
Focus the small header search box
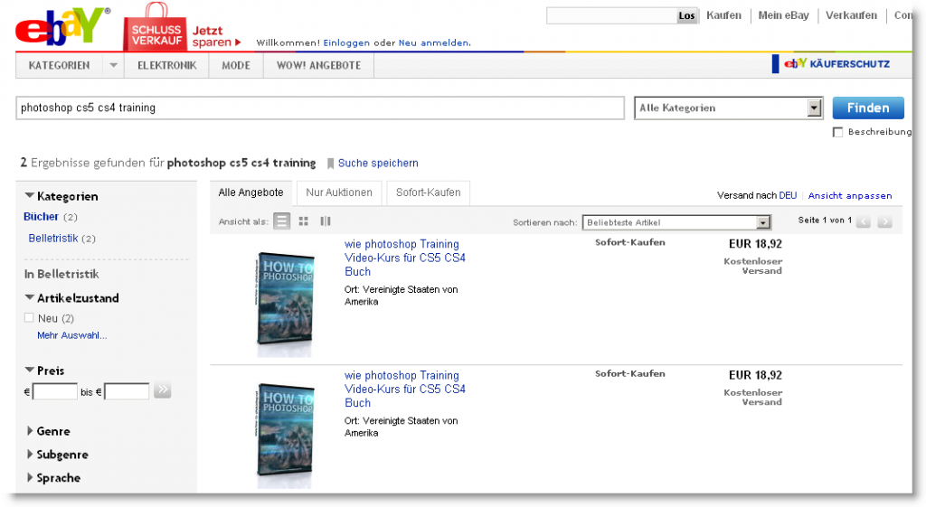[611, 16]
